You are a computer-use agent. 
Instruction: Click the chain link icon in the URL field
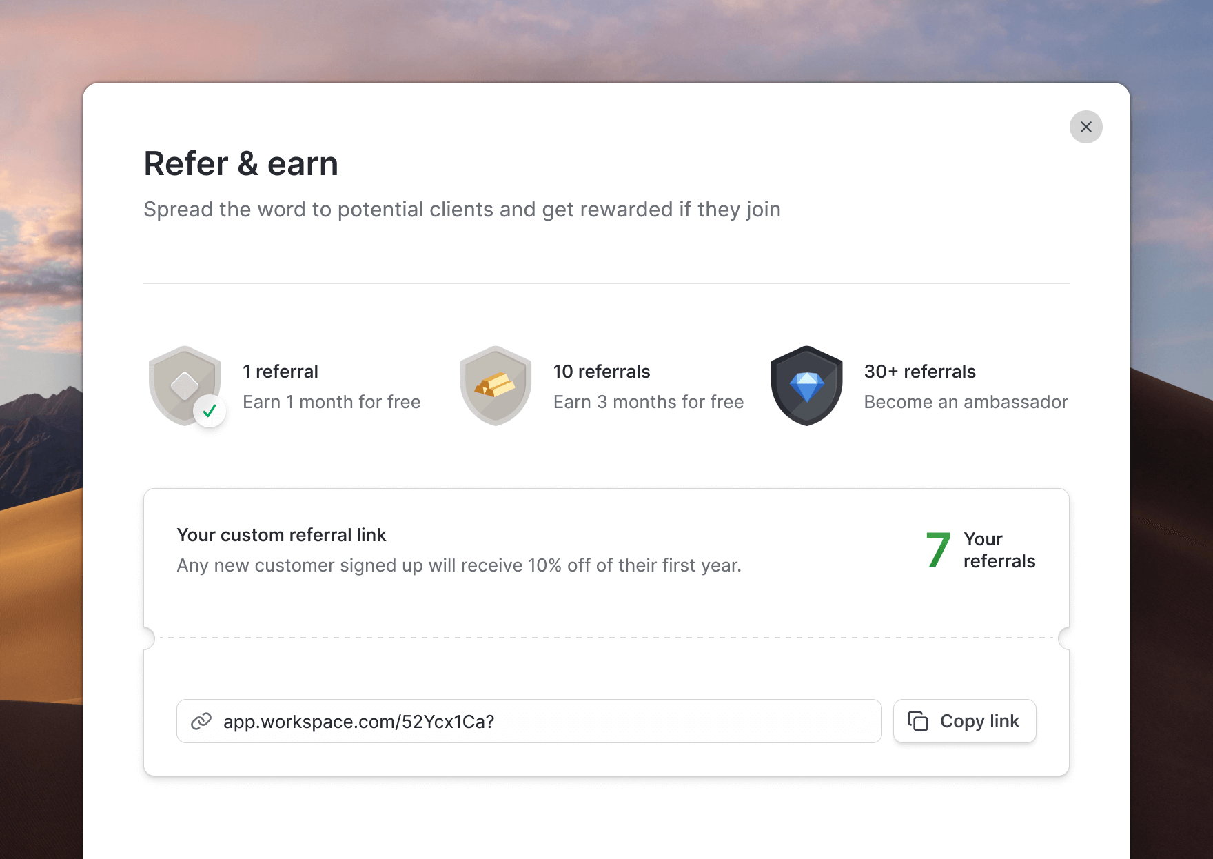tap(201, 721)
